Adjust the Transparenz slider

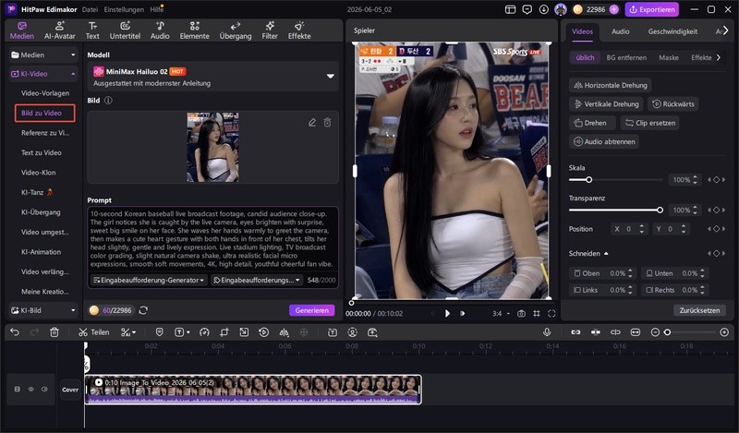coord(615,210)
